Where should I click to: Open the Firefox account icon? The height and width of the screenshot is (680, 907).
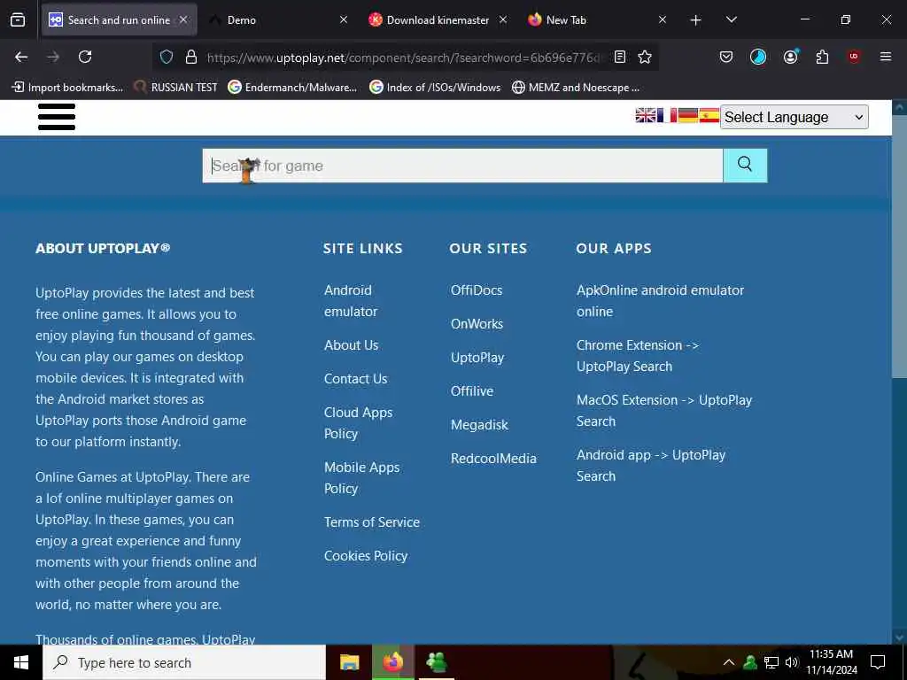pyautogui.click(x=790, y=57)
